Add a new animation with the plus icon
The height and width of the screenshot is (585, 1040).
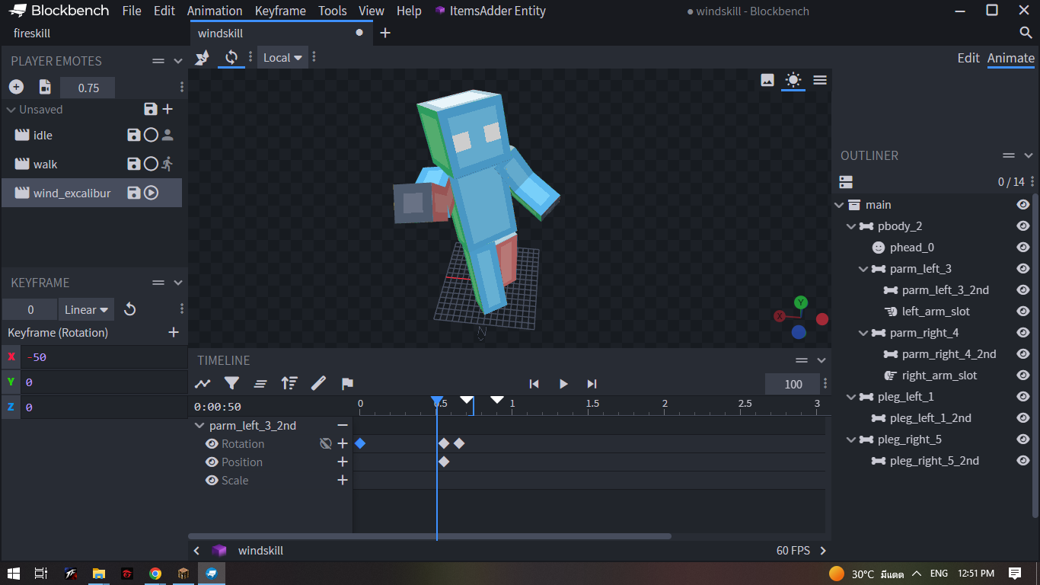click(x=16, y=86)
